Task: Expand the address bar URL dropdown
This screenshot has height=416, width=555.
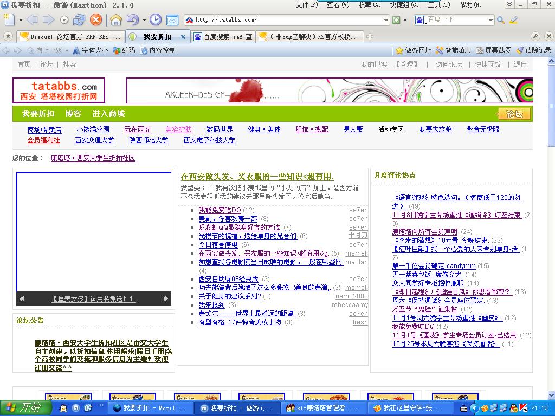Action: 386,20
